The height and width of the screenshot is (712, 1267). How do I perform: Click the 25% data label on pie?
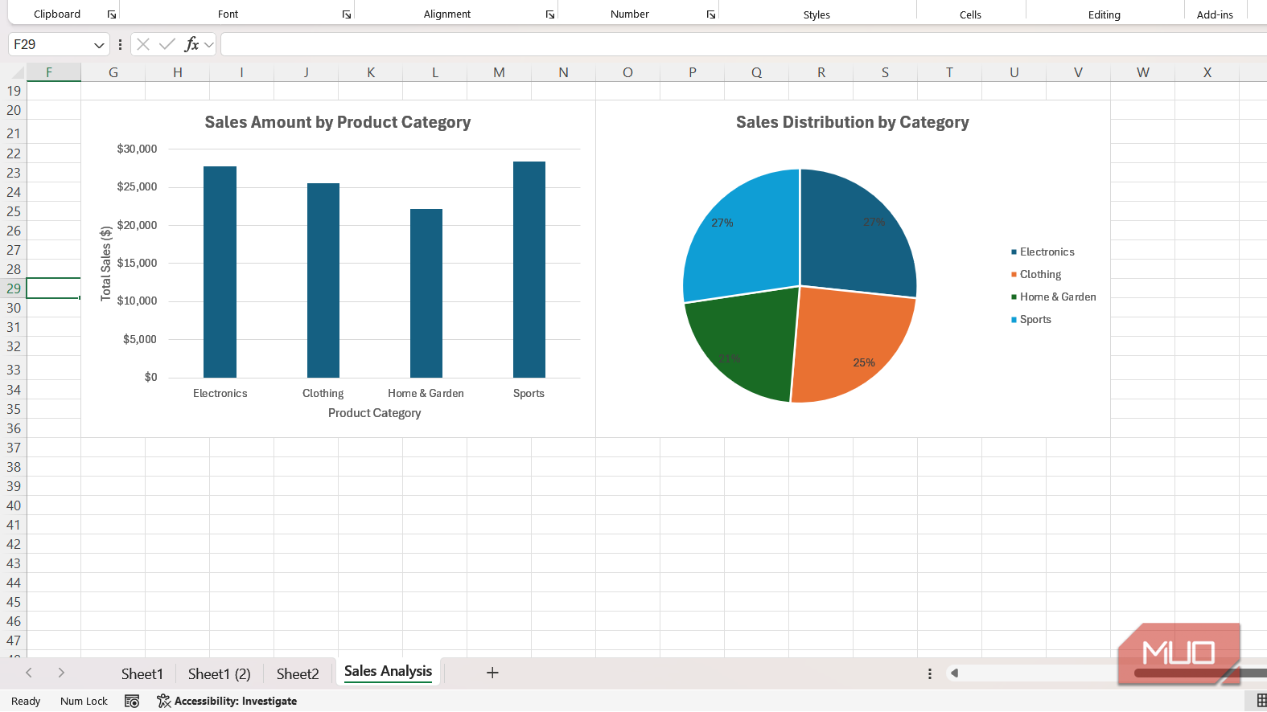click(x=864, y=362)
